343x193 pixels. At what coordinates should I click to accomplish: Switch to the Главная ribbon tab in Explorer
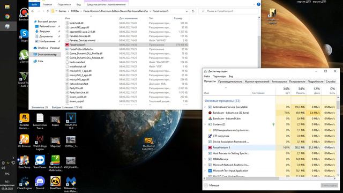click(47, 4)
